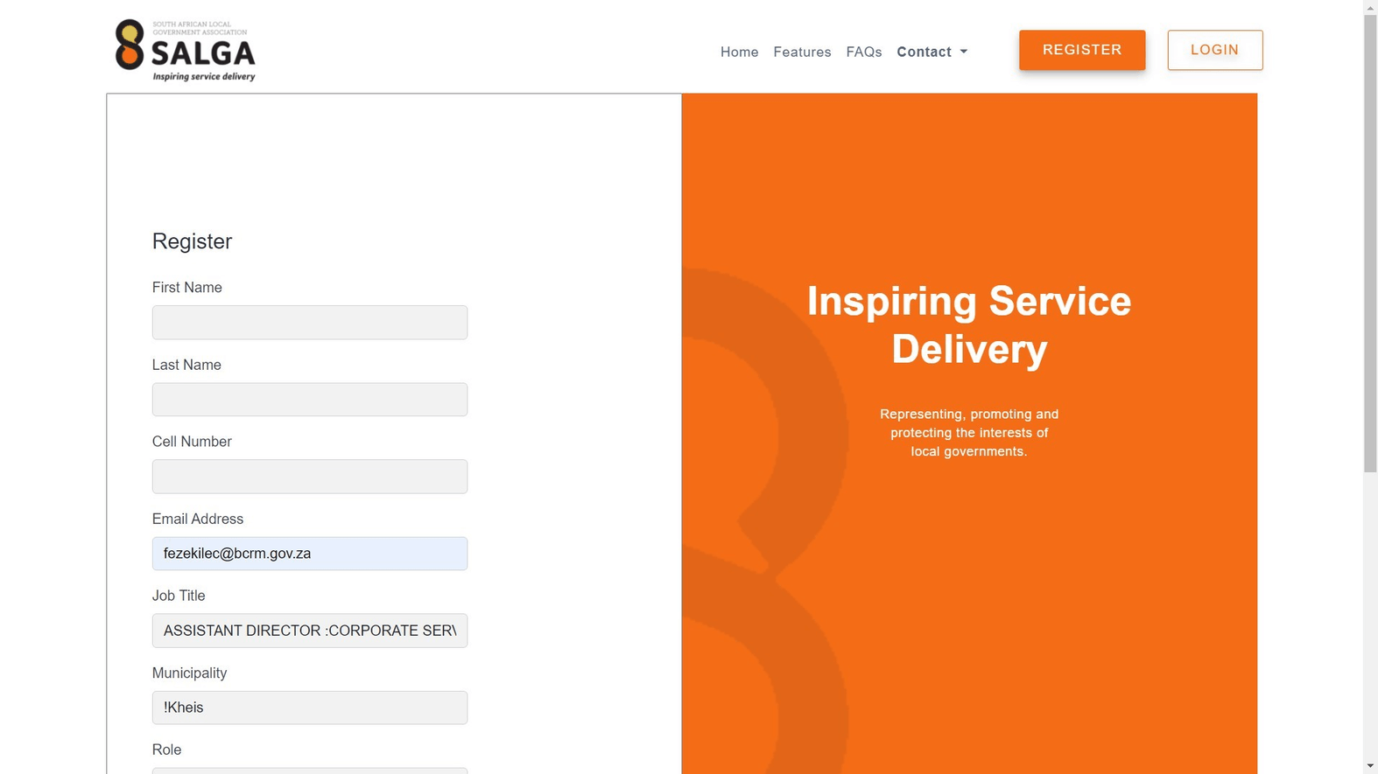Viewport: 1378px width, 774px height.
Task: Open the FAQs menu item
Action: (863, 52)
